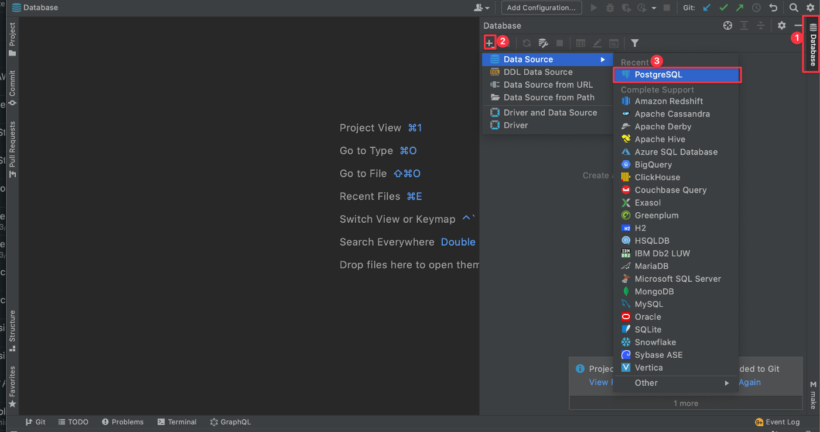Open the Structure tool window tab
Image resolution: width=820 pixels, height=432 pixels.
[12, 331]
